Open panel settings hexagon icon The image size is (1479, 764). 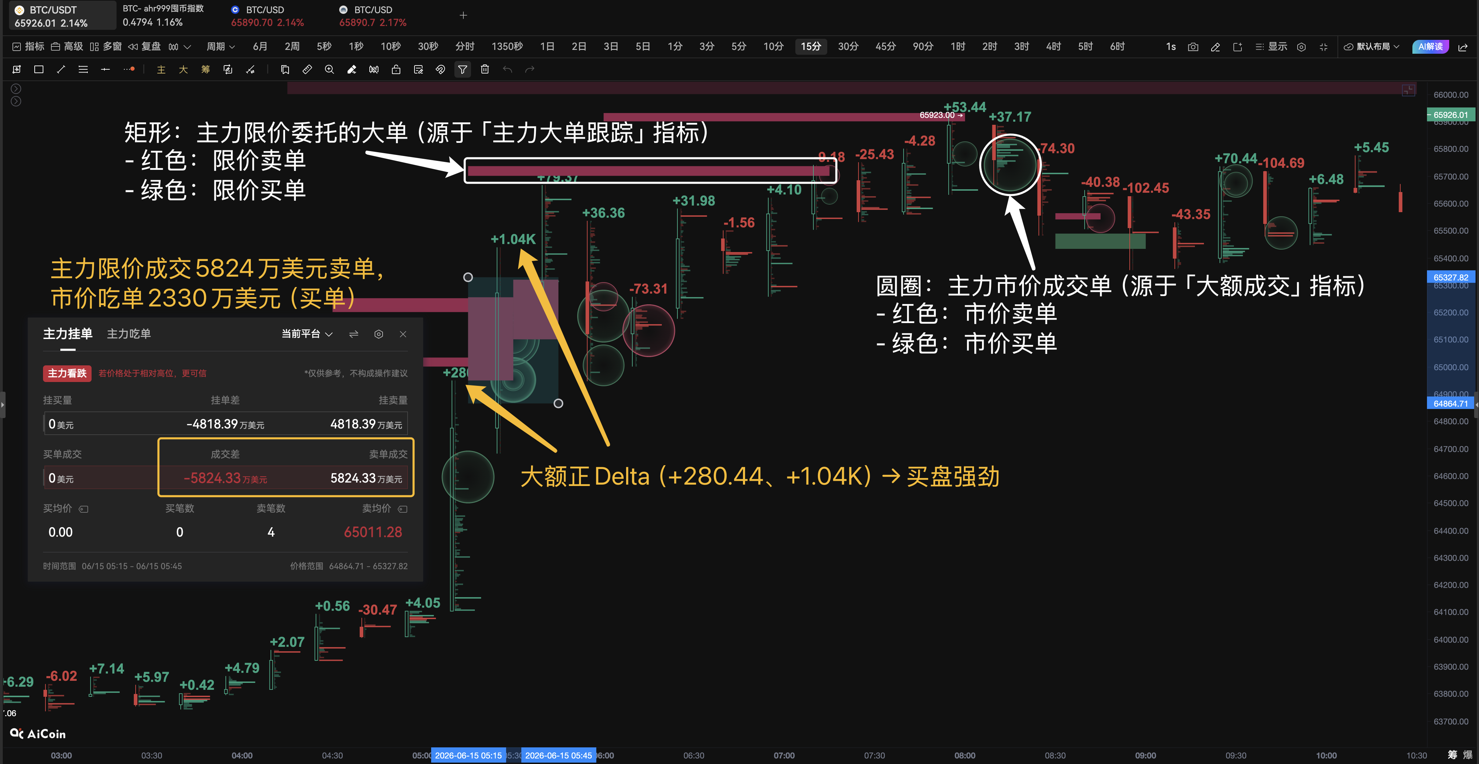(378, 334)
